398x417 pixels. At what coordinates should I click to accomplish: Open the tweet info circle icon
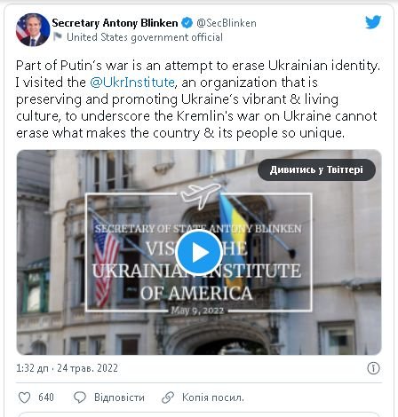373,368
